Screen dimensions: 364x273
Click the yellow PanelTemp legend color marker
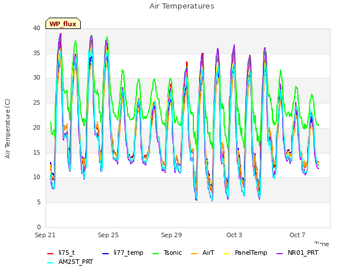tap(226, 254)
